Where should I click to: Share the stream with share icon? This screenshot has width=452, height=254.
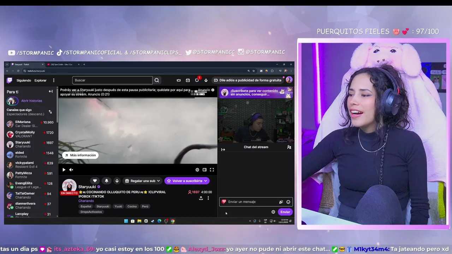[201, 198]
